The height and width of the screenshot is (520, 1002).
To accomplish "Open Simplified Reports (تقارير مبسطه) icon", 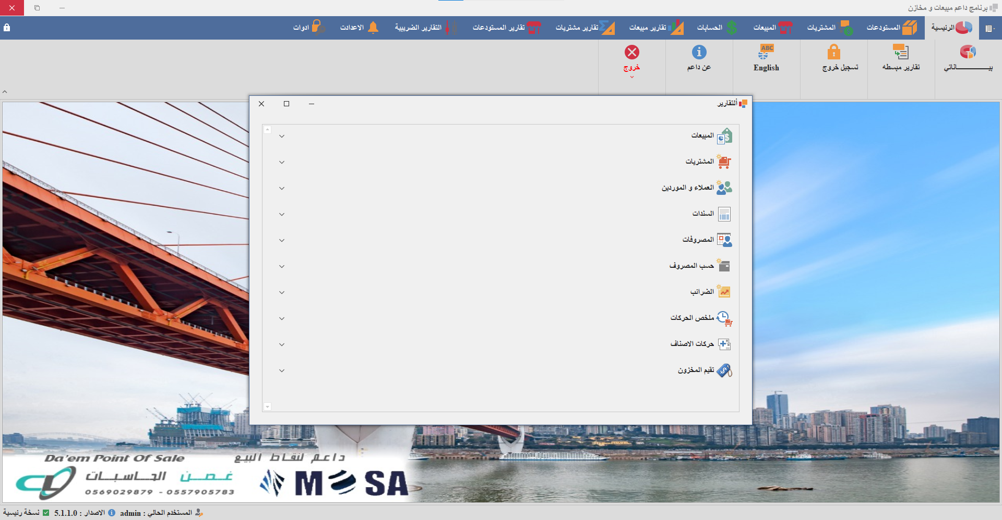I will pyautogui.click(x=901, y=53).
